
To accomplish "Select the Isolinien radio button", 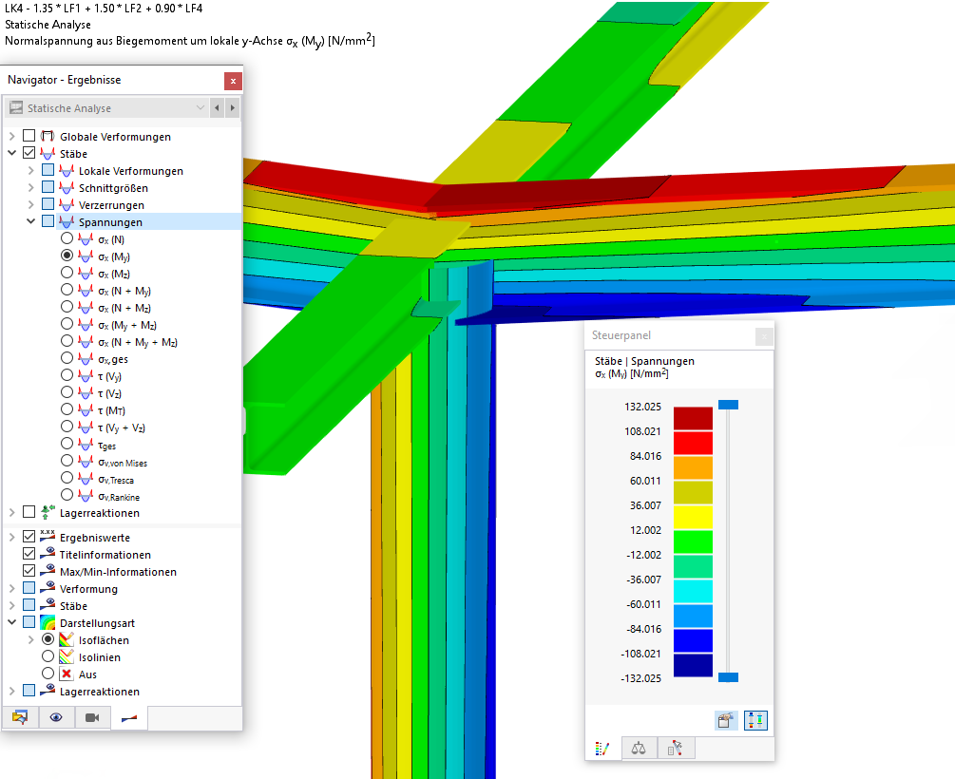I will coord(48,655).
